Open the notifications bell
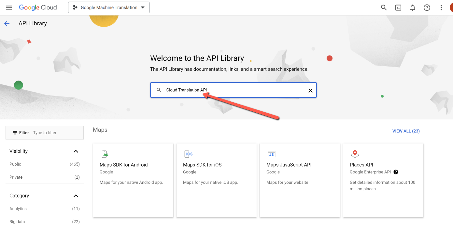 [413, 7]
